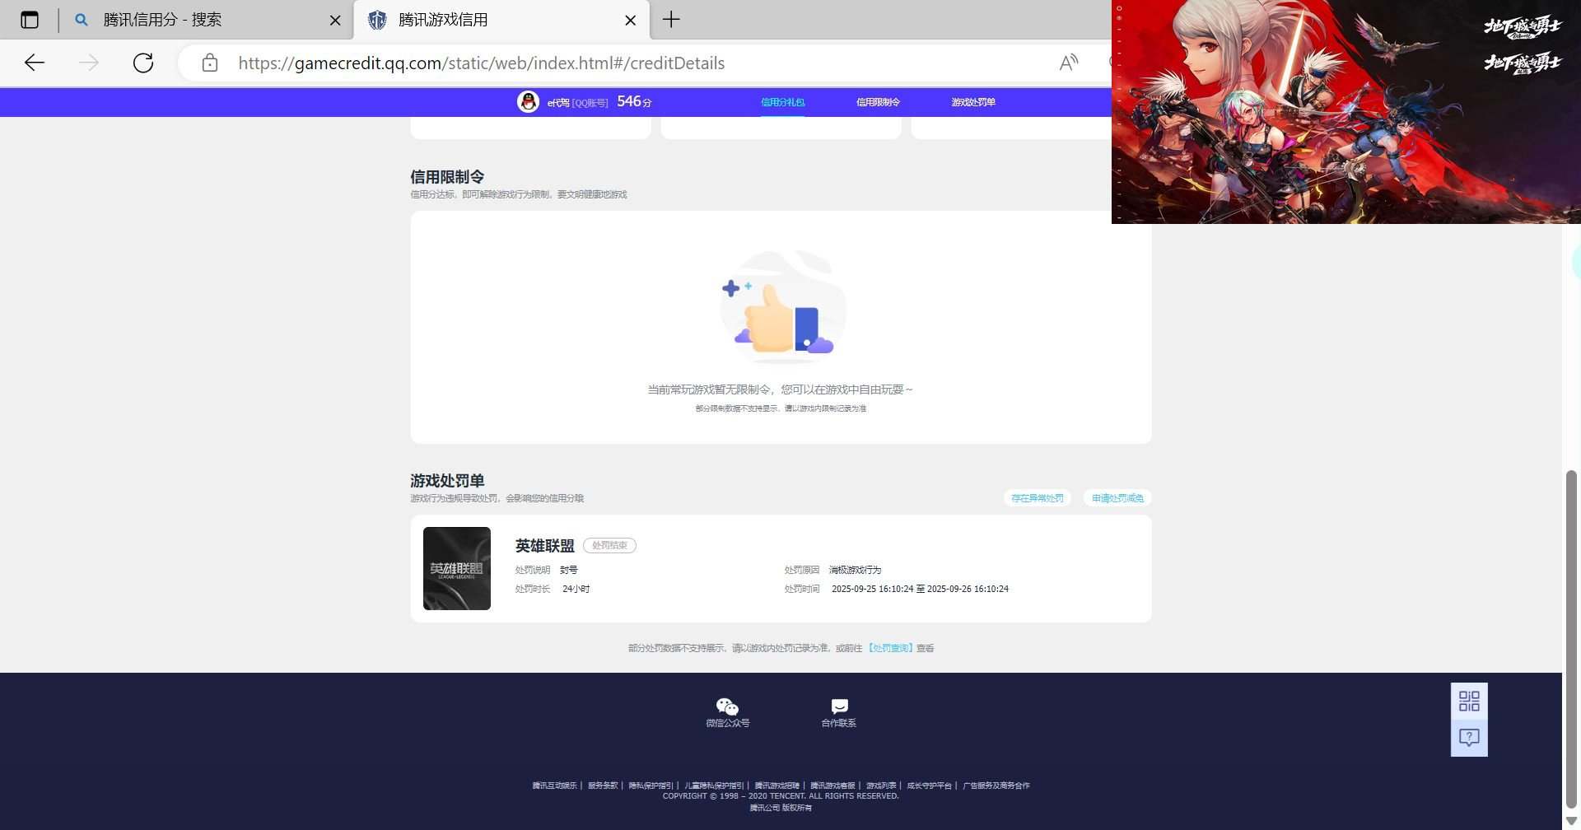Select the 游戏处罚单 nav tab
Viewport: 1581px width, 830px height.
coord(973,102)
